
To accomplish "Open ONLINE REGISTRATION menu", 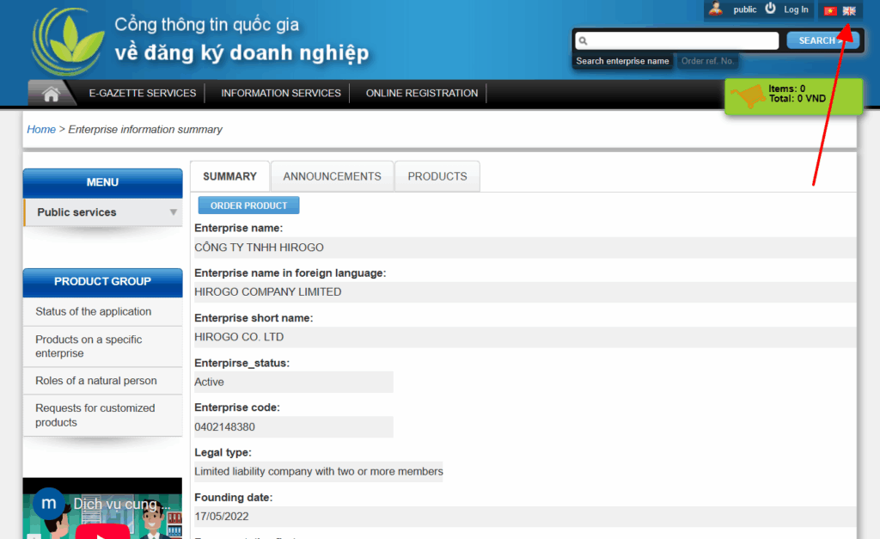I will pyautogui.click(x=422, y=93).
